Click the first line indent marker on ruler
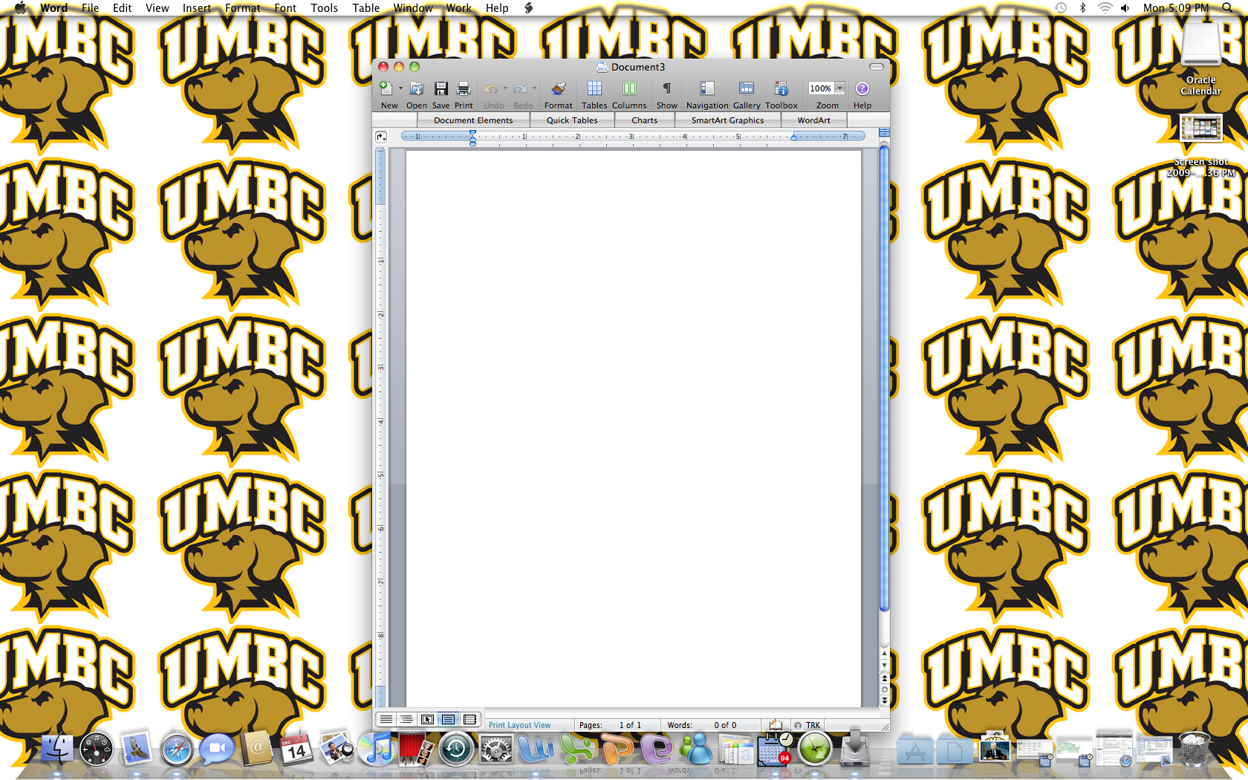The height and width of the screenshot is (780, 1248). (472, 133)
